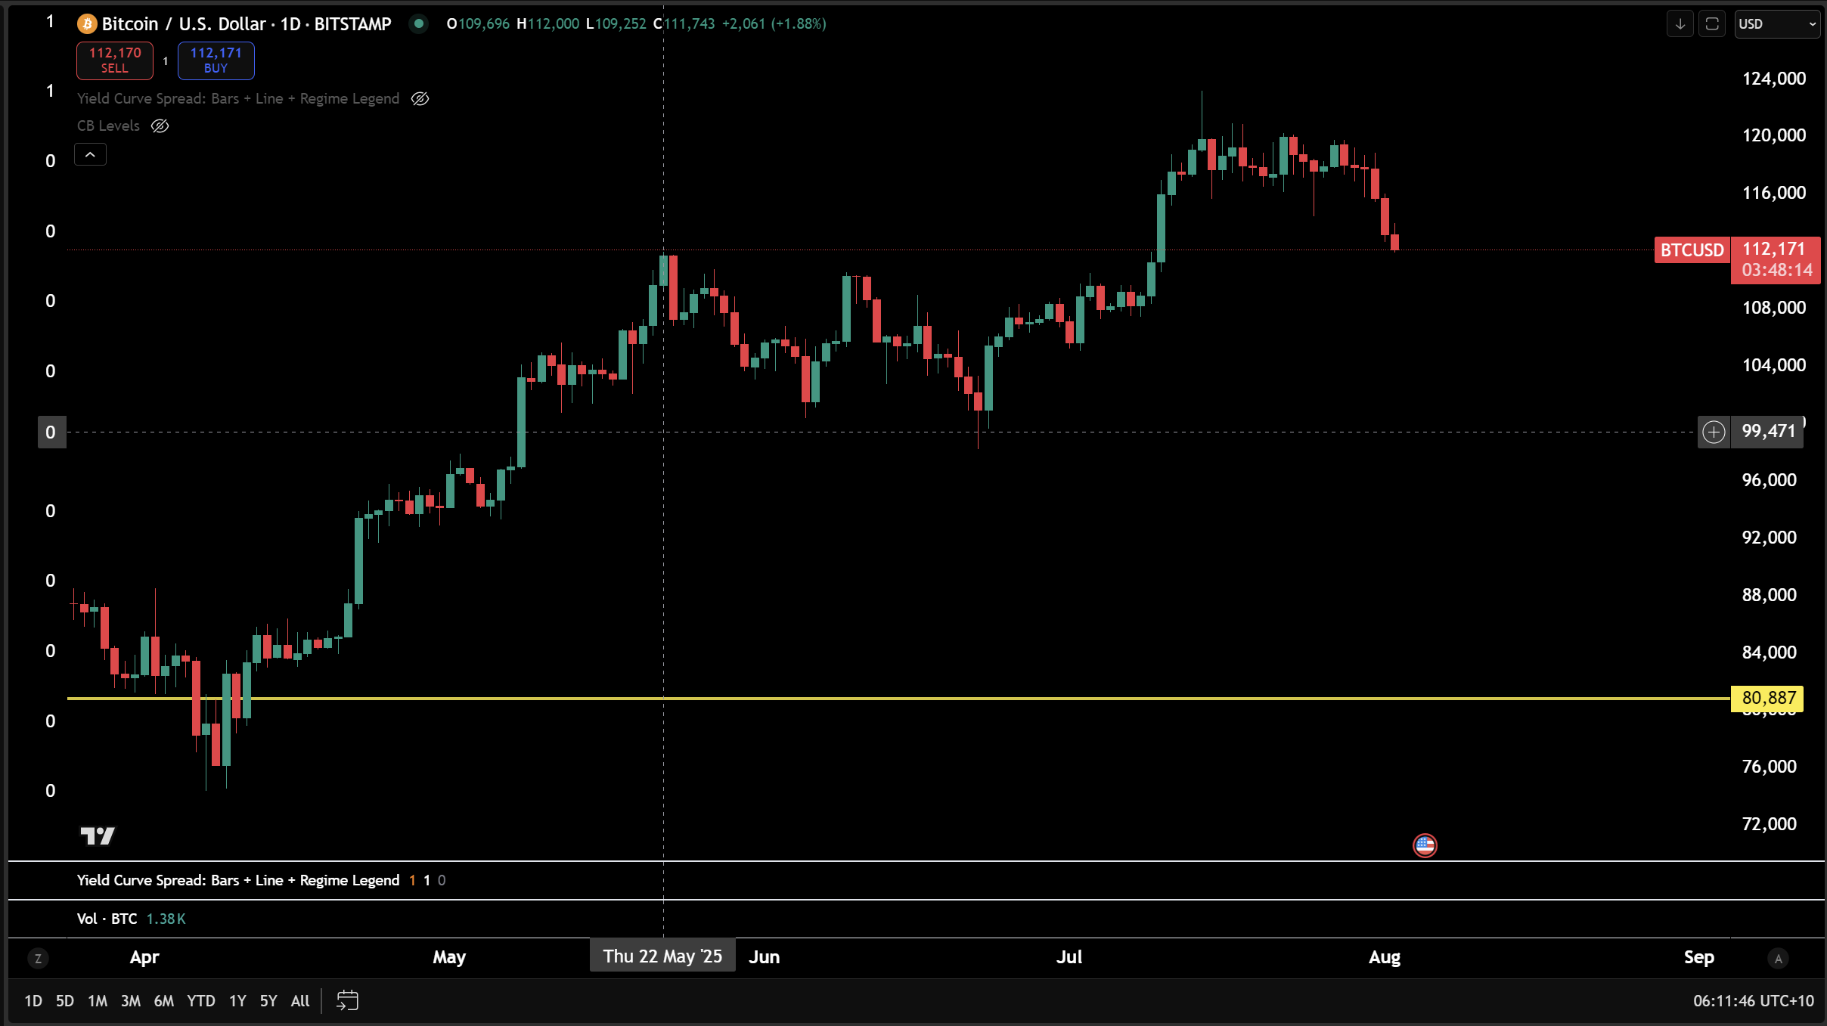Show the Yield Curve Spread indicator via eye icon
Image resolution: width=1827 pixels, height=1026 pixels.
(x=420, y=99)
